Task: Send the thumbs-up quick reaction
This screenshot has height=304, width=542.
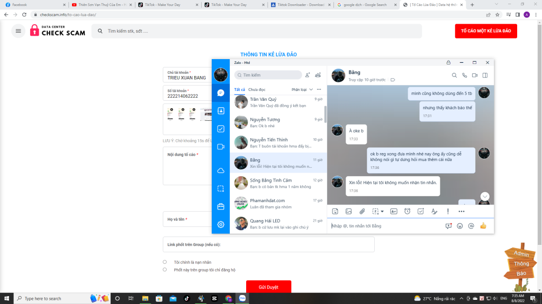Action: (483, 226)
